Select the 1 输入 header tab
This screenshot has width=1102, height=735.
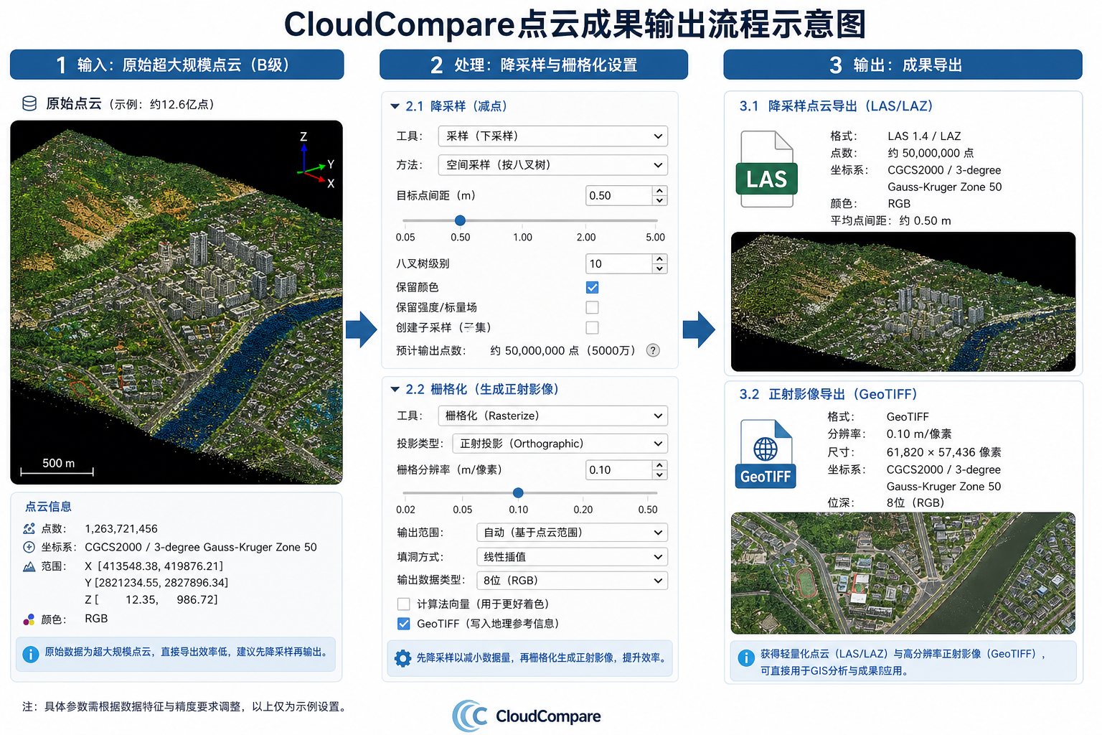(x=176, y=65)
